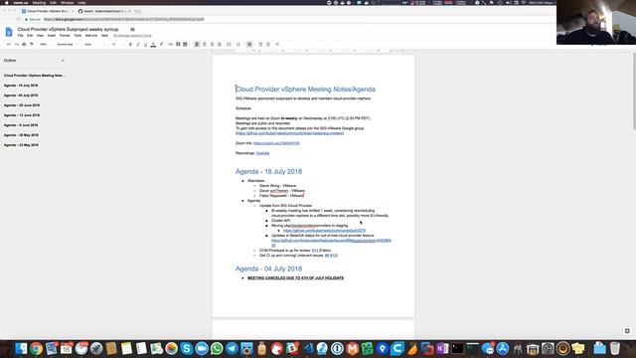Open the highlight color picker
Screen dimensions: 636x358
pos(161,44)
